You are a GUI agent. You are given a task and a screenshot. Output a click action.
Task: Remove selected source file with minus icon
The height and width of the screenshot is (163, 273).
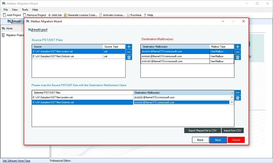(129, 52)
